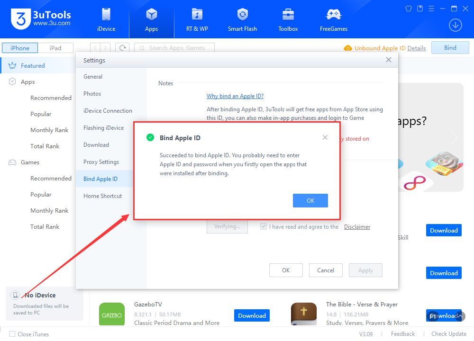Switch to the iPhone tab

(20, 48)
